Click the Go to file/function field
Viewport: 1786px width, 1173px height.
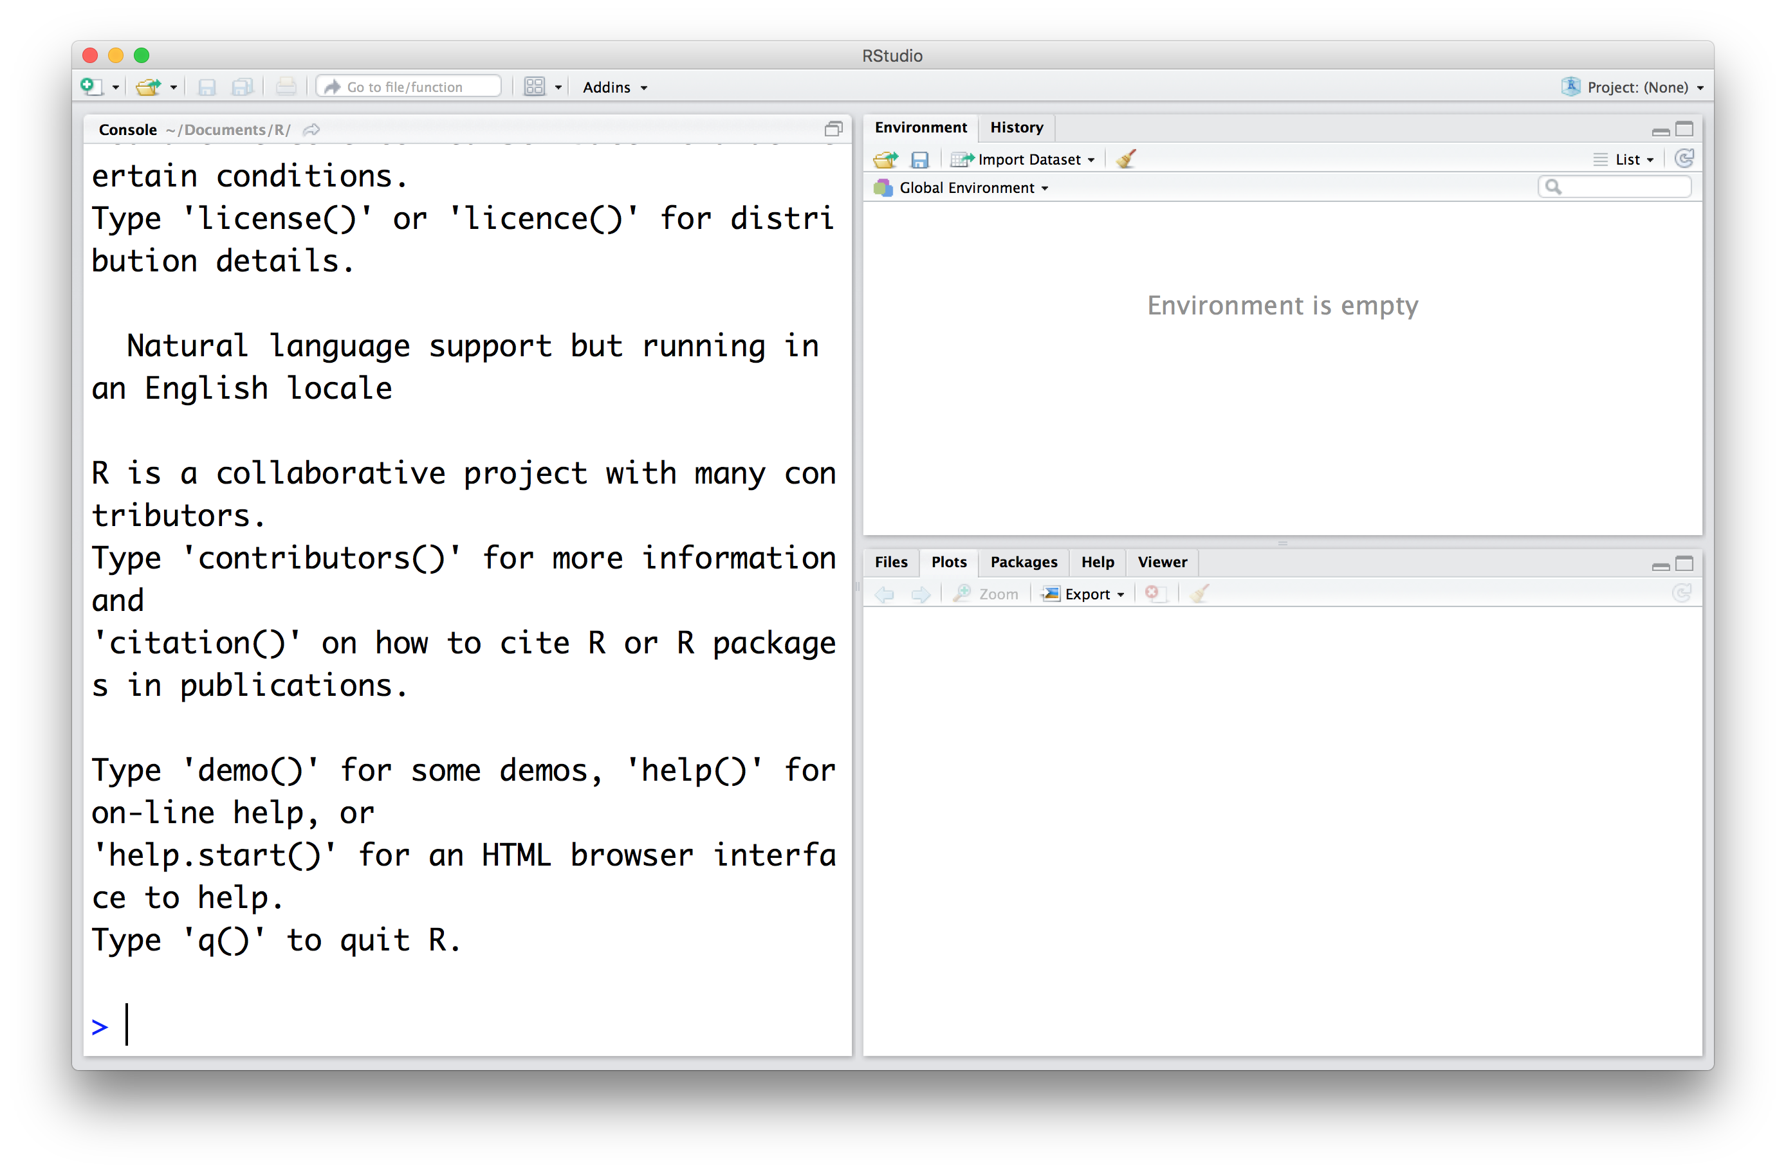tap(409, 87)
